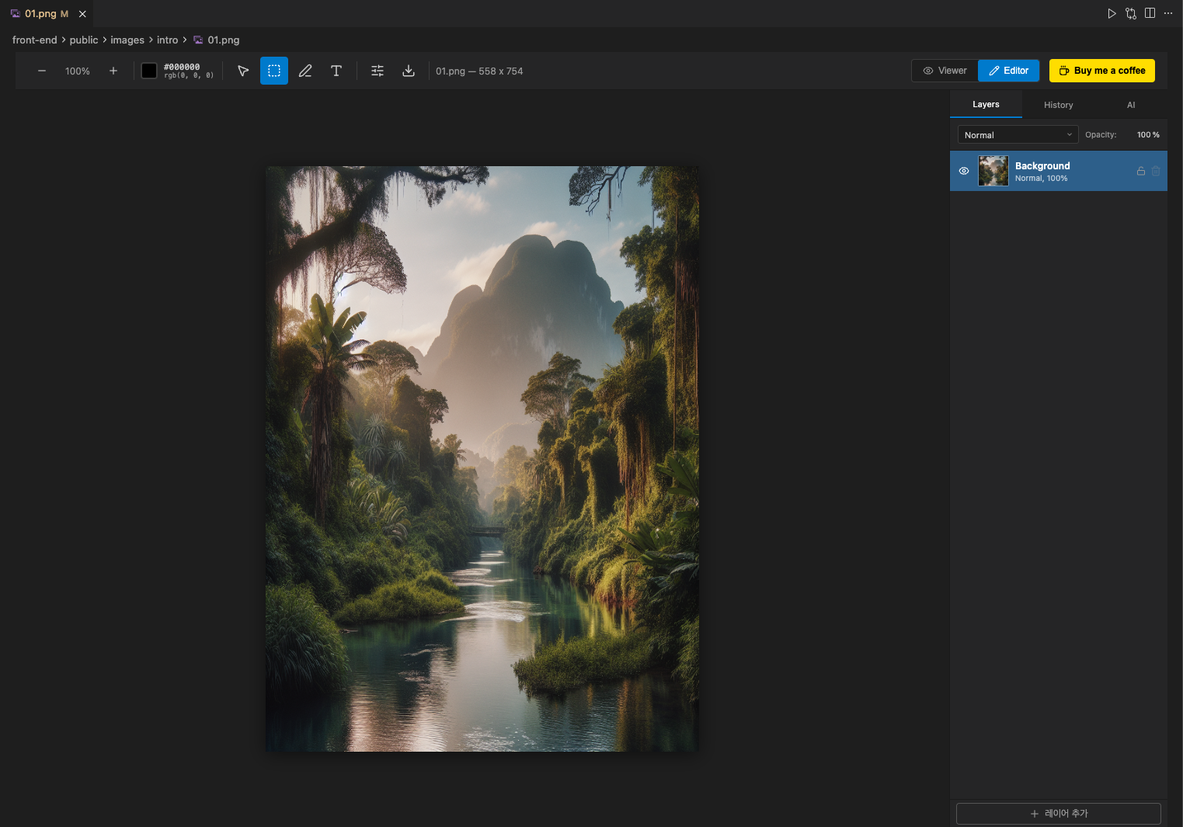Open the AI tab
The width and height of the screenshot is (1183, 827).
coord(1131,105)
